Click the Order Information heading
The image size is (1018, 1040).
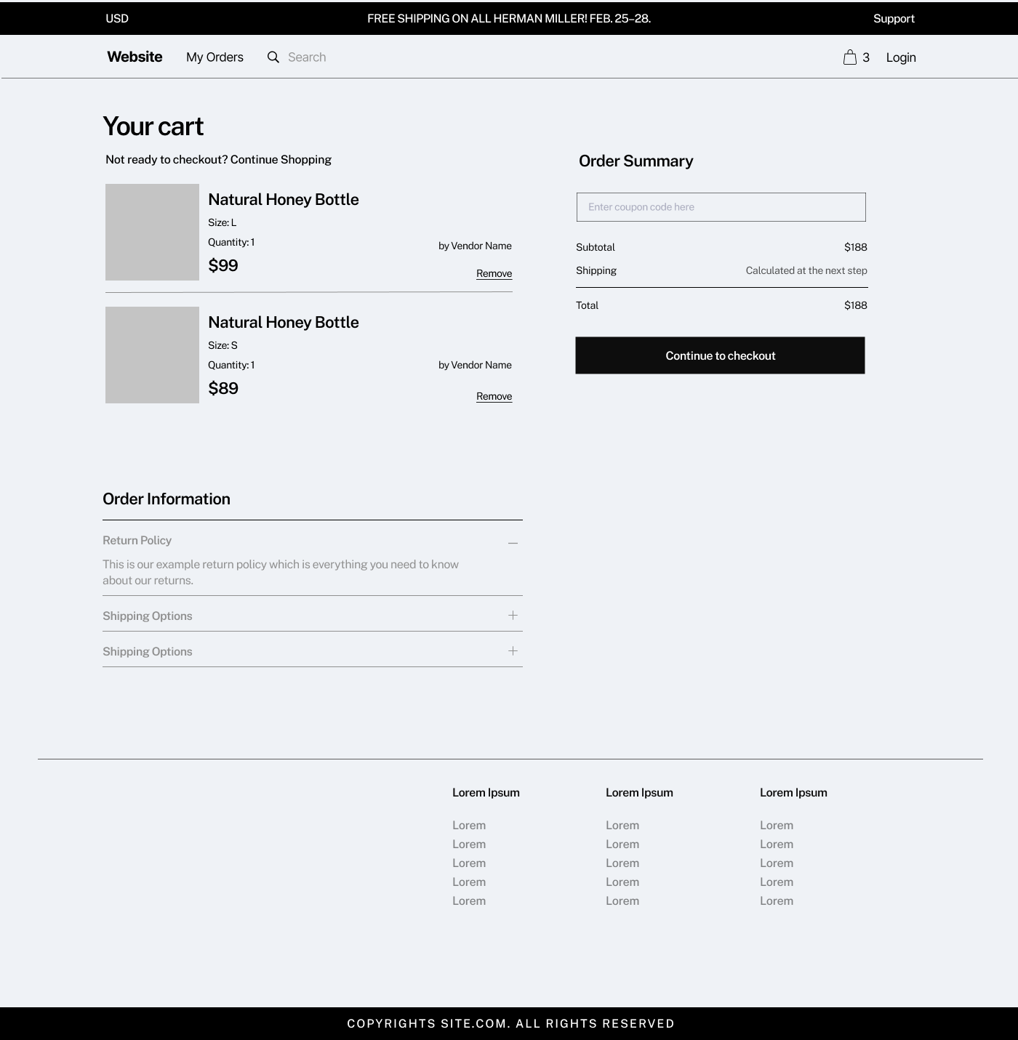(x=167, y=499)
